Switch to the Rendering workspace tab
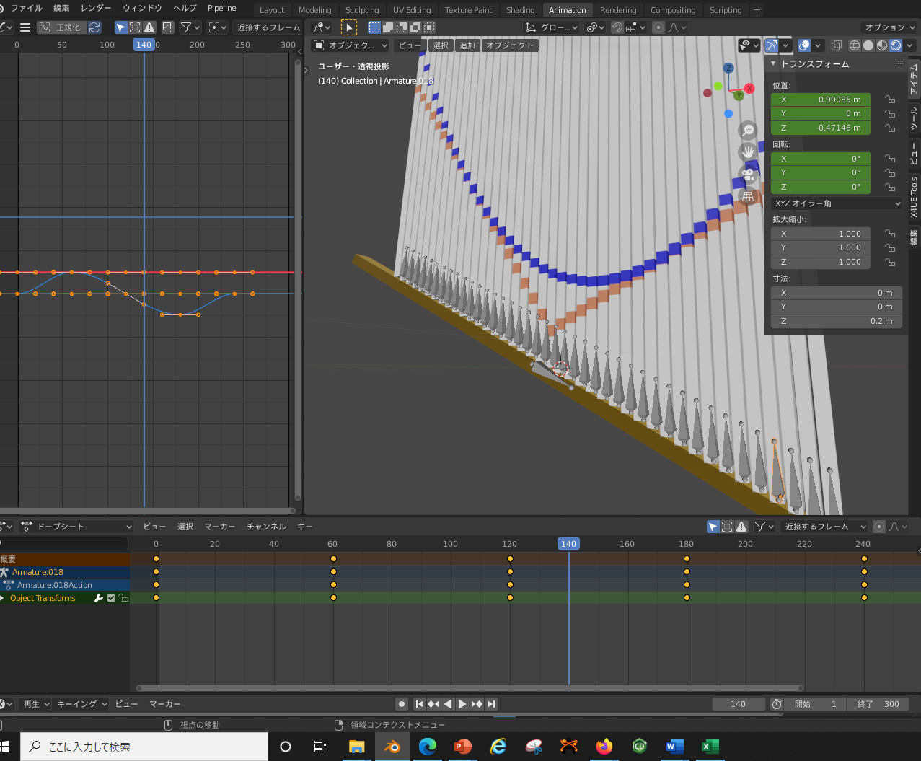921x761 pixels. coord(618,9)
